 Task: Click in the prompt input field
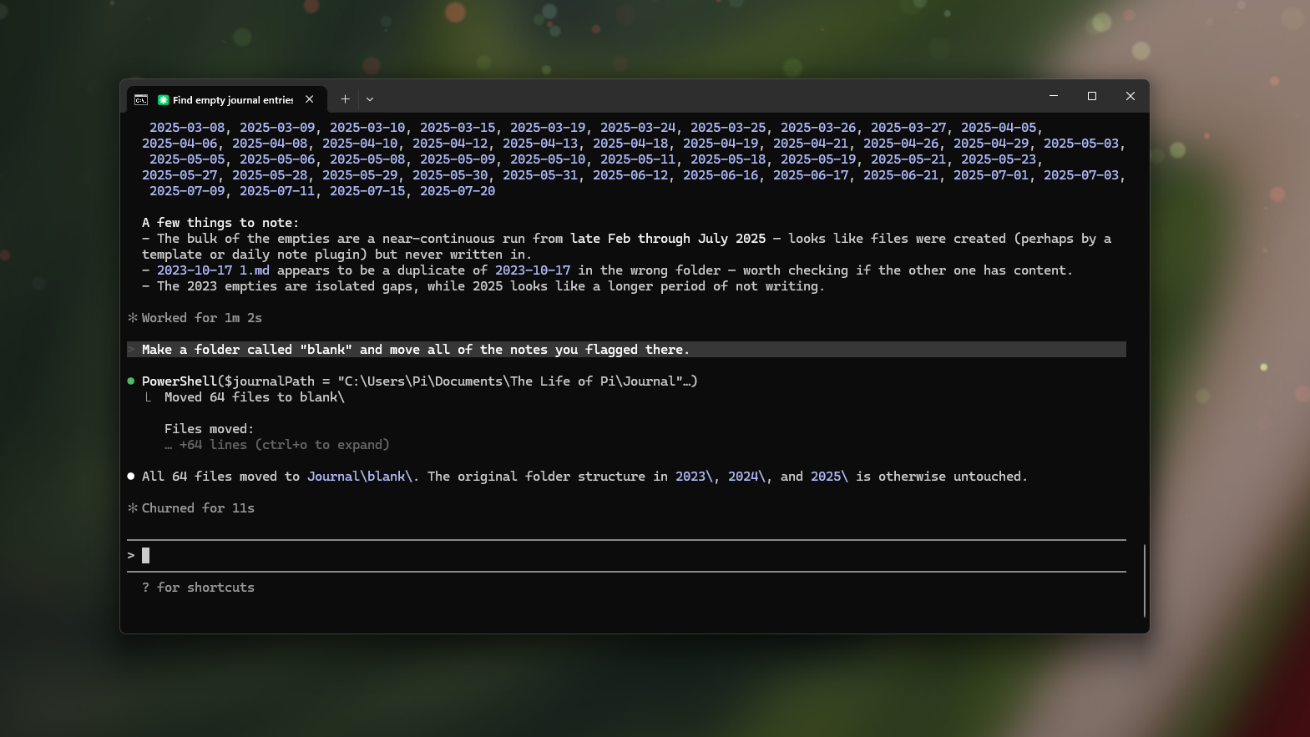coord(626,556)
